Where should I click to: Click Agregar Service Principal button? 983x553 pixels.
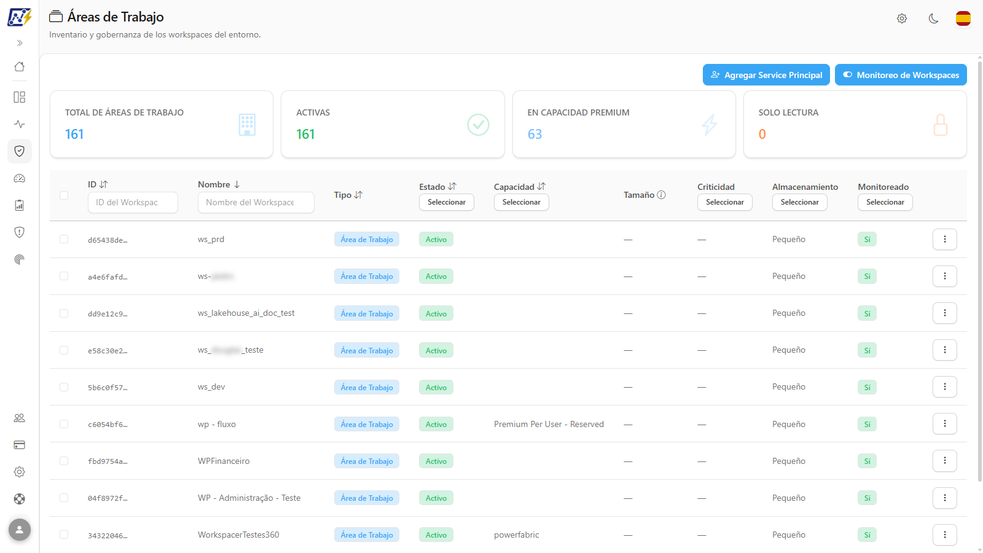coord(766,75)
